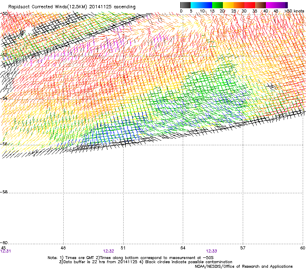Image resolution: width=306 pixels, height=269 pixels.
Task: Click the -60 latitude axis label
Action: 4,243
